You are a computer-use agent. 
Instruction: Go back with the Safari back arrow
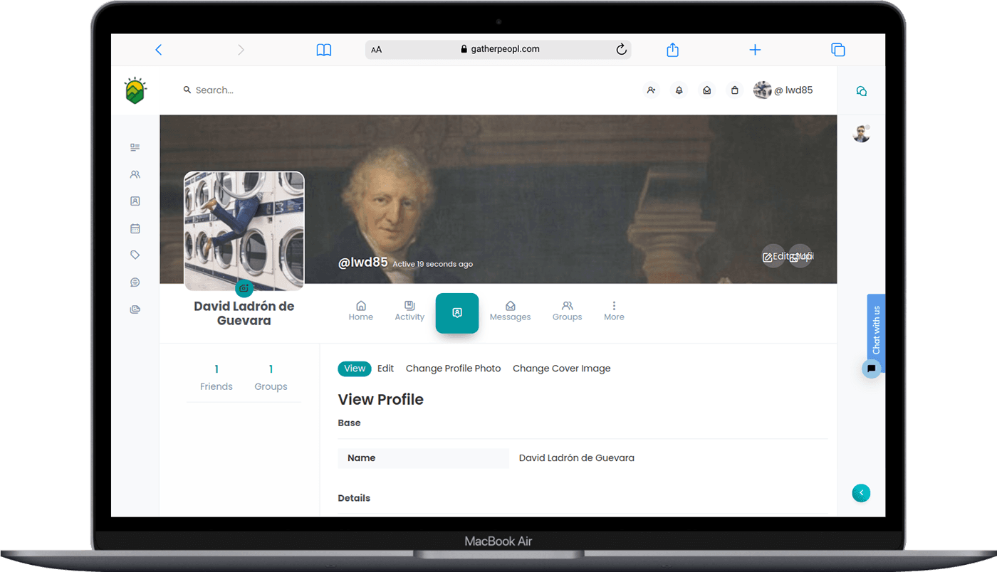coord(159,50)
